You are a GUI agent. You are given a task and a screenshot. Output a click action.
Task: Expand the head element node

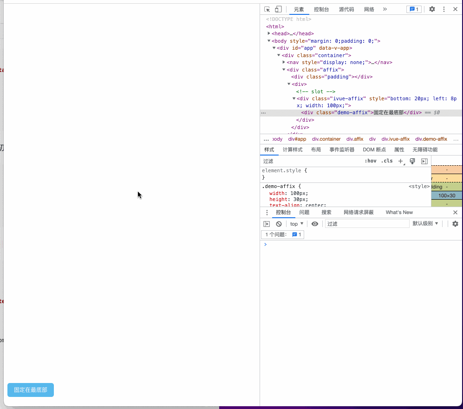click(269, 33)
